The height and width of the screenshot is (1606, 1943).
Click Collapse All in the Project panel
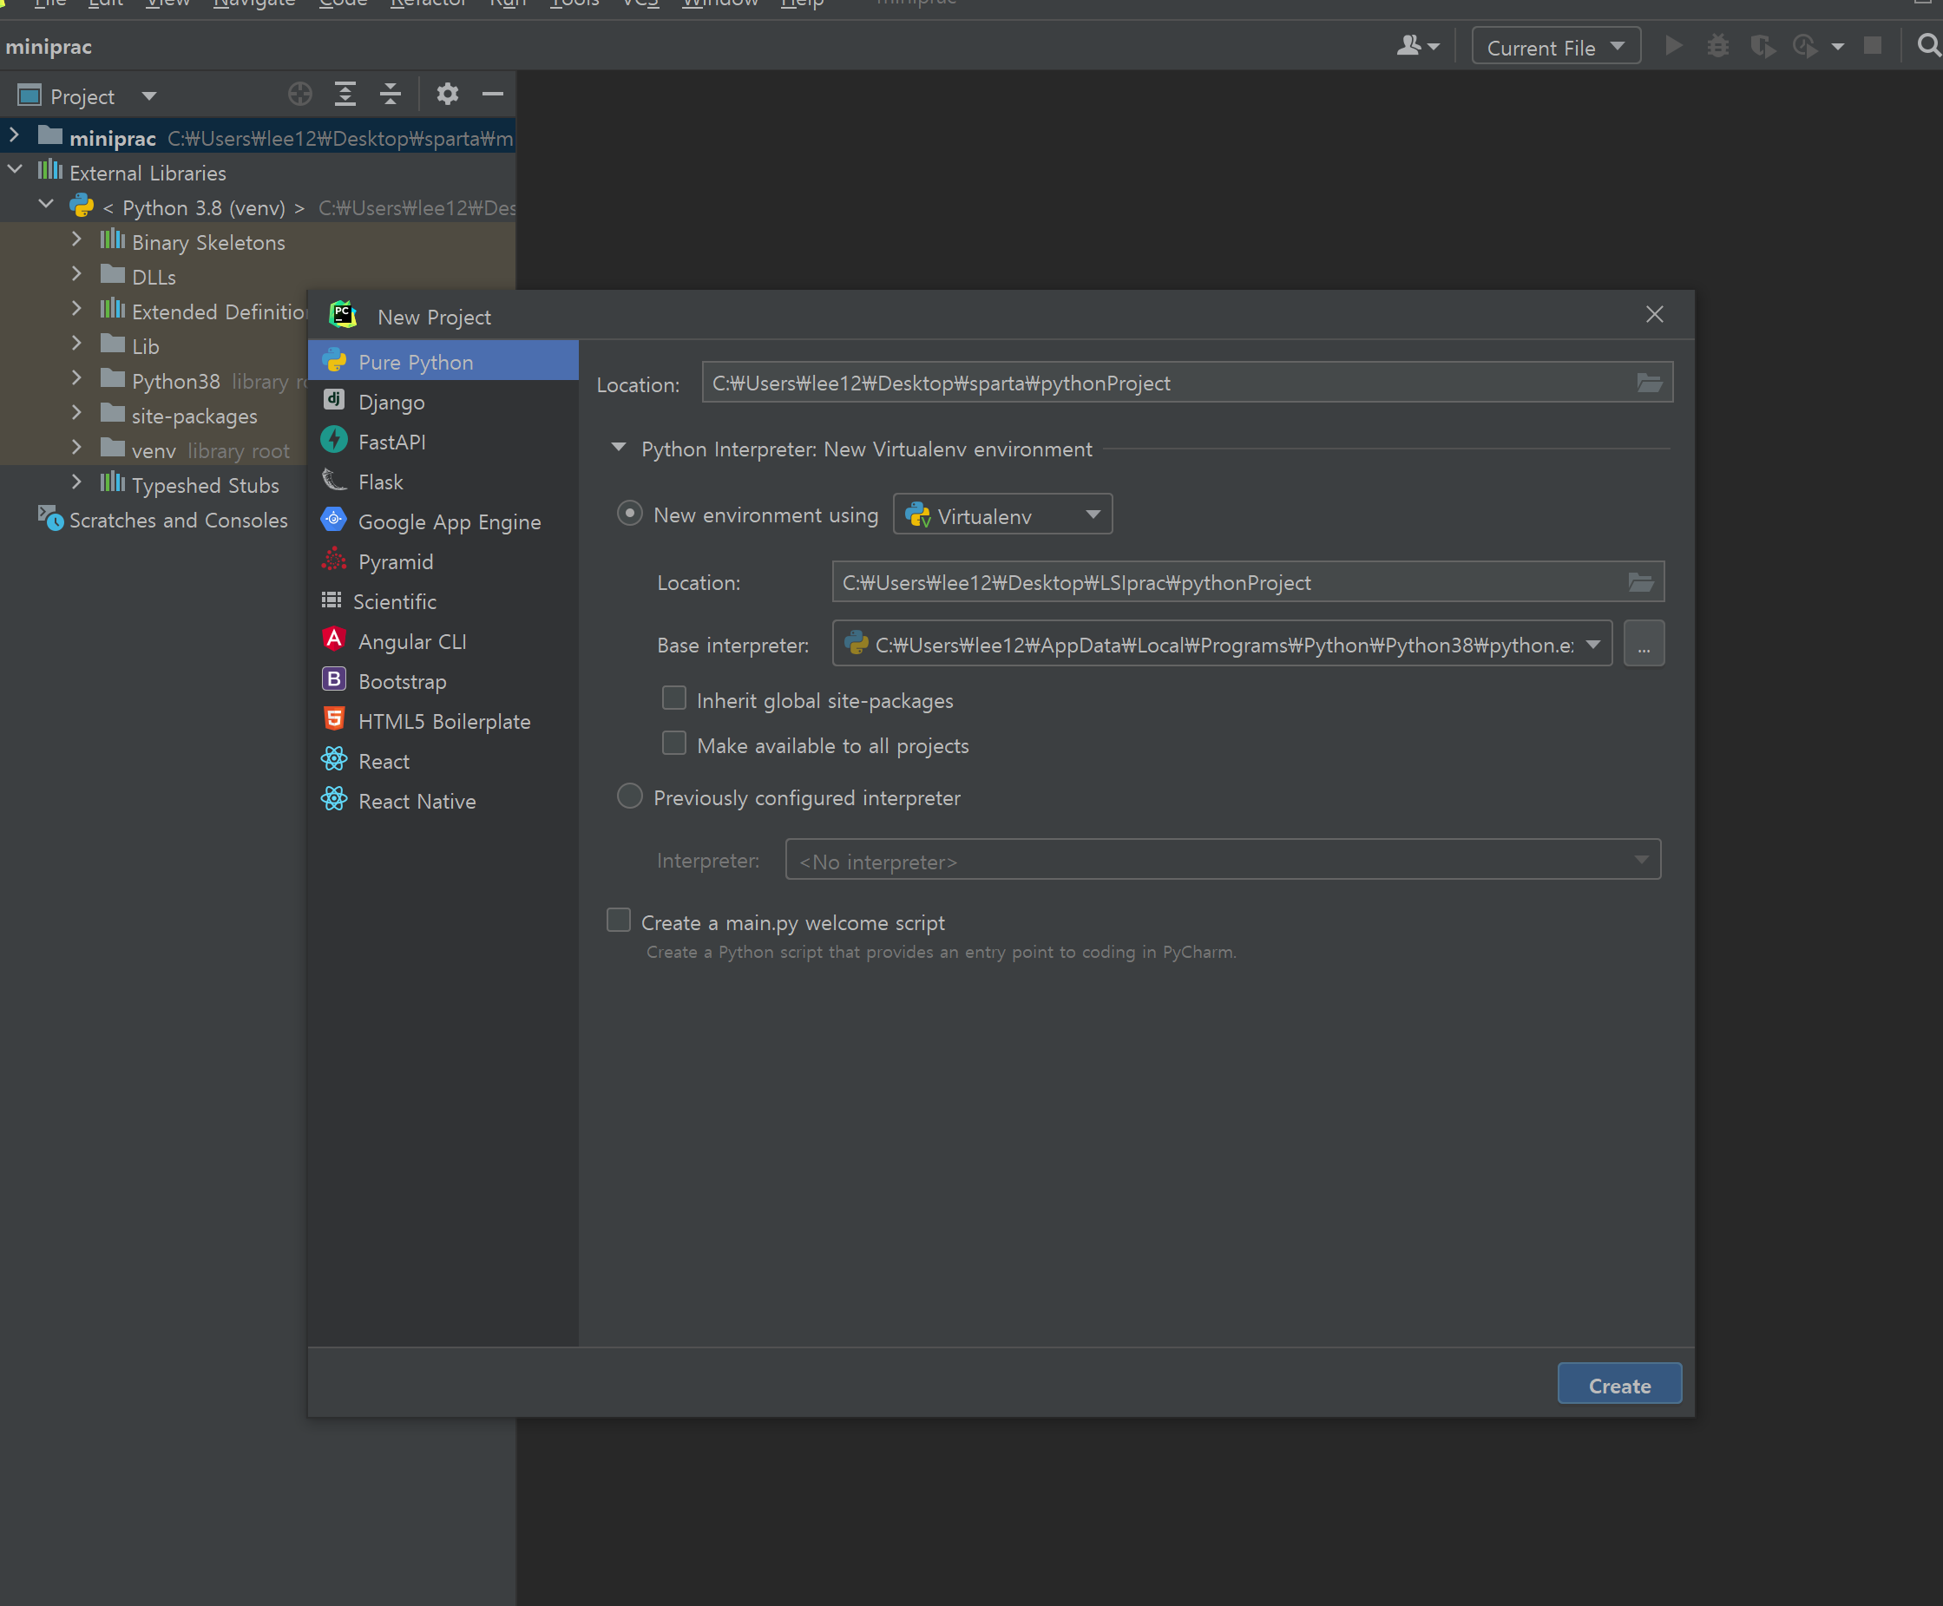coord(391,95)
